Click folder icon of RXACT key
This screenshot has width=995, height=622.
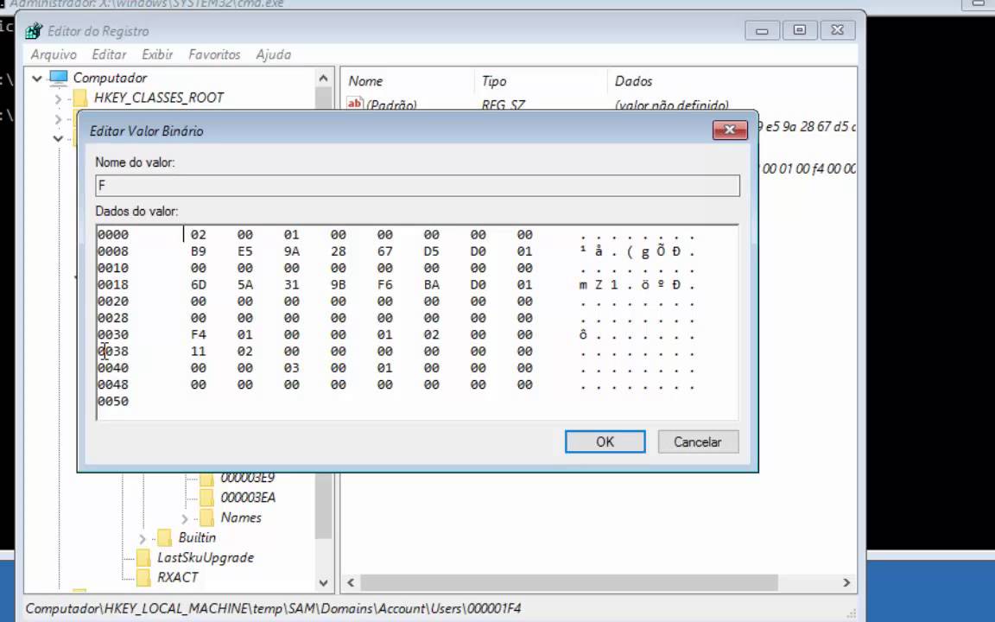[144, 577]
